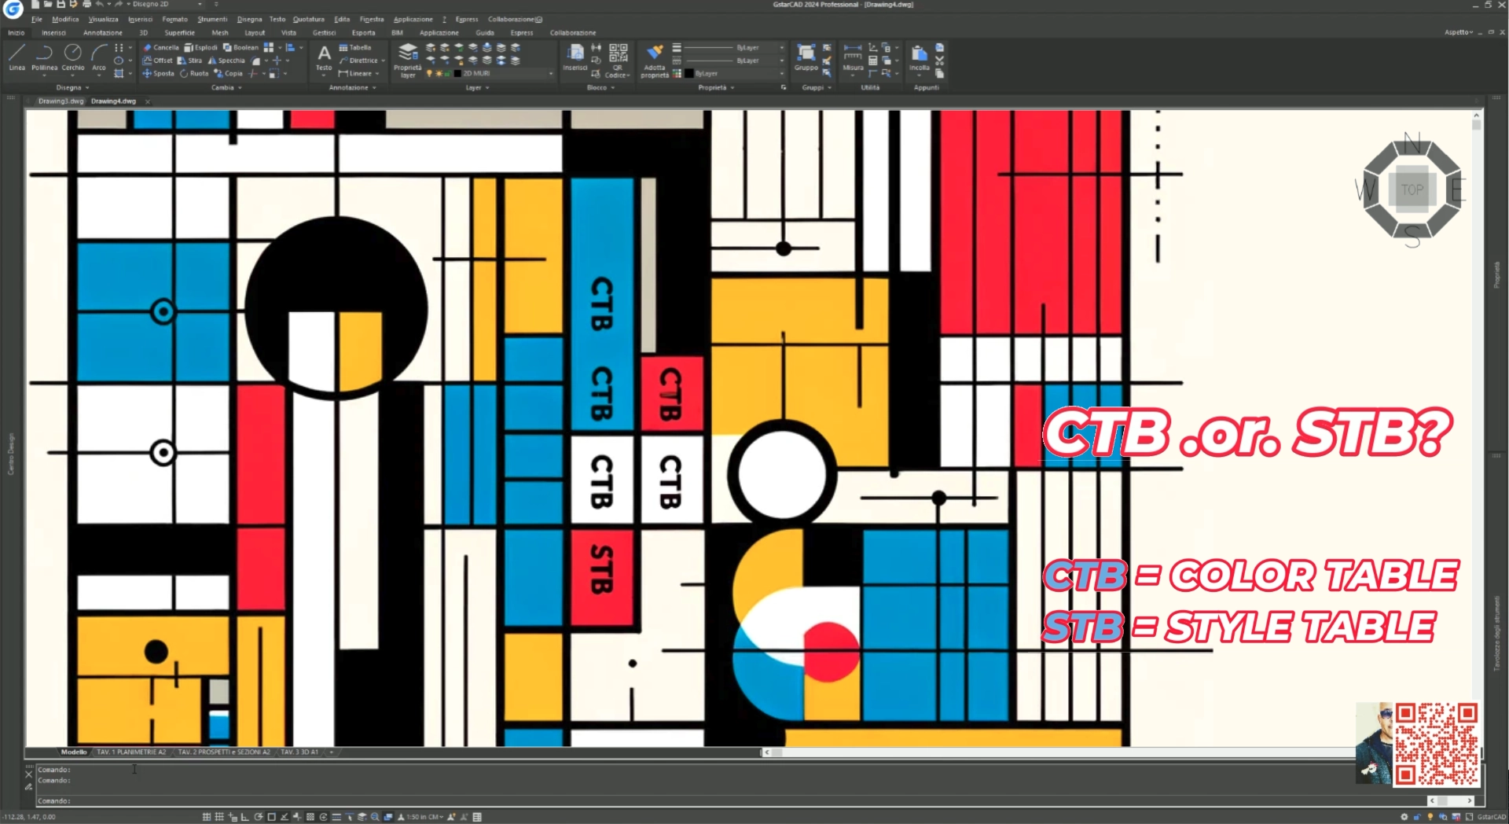Expand the Annotazione panel
This screenshot has width=1509, height=824.
coord(352,87)
